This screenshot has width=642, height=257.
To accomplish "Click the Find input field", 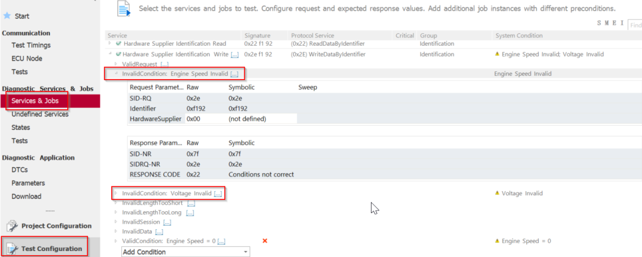I will click(x=635, y=25).
